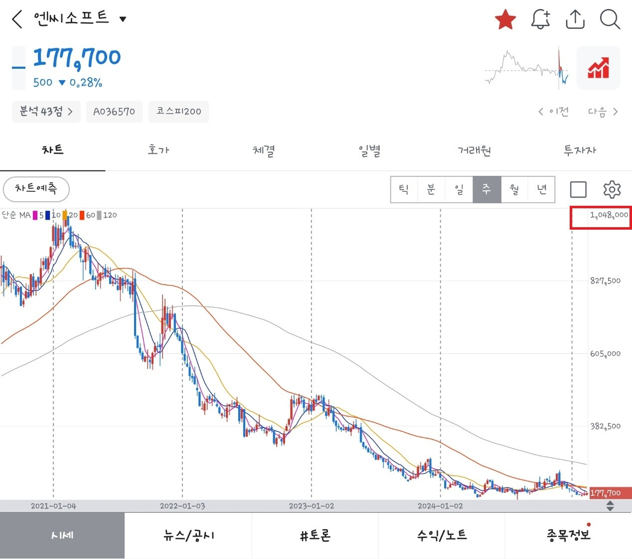Open the 엔씨소프트 stock selector dropdown

coord(123,19)
